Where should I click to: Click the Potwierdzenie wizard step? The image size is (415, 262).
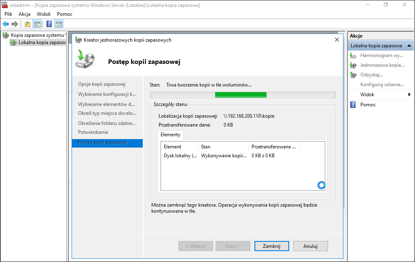pos(93,132)
